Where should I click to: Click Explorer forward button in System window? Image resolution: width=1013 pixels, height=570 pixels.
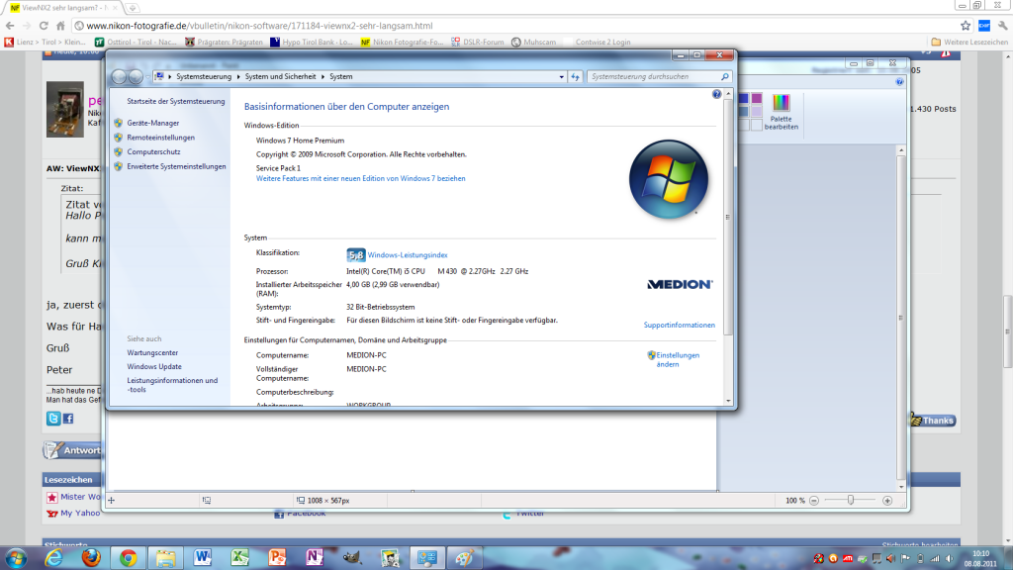pyautogui.click(x=136, y=77)
